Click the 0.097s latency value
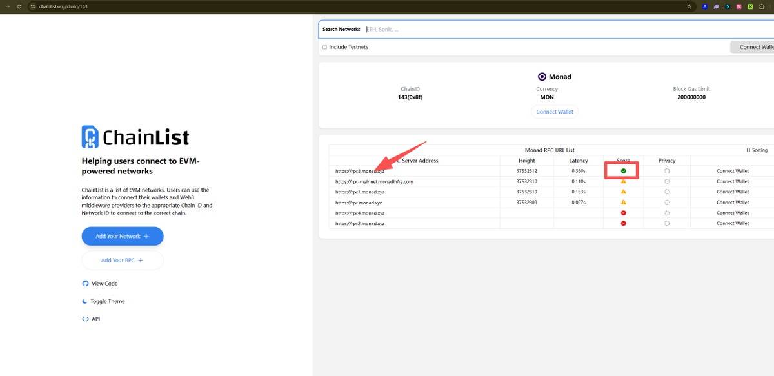 pos(579,203)
